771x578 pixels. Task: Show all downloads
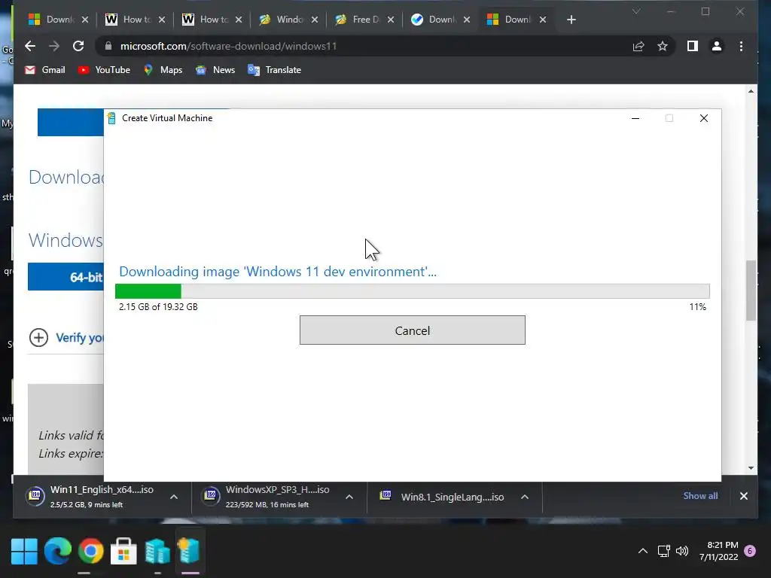click(x=700, y=496)
